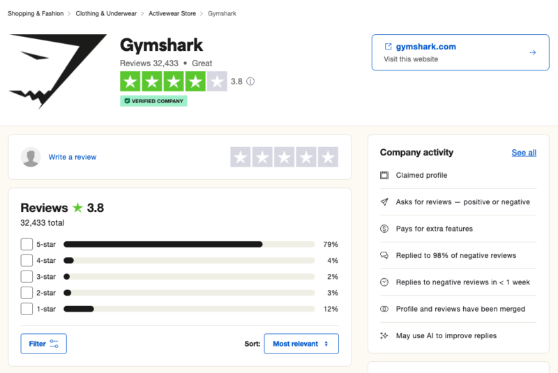Click the arrow icon in website card

pos(533,52)
